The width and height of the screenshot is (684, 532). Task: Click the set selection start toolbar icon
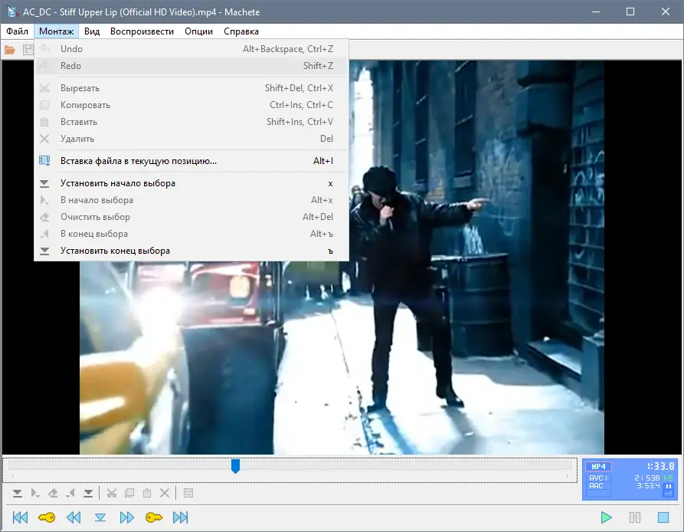[17, 493]
